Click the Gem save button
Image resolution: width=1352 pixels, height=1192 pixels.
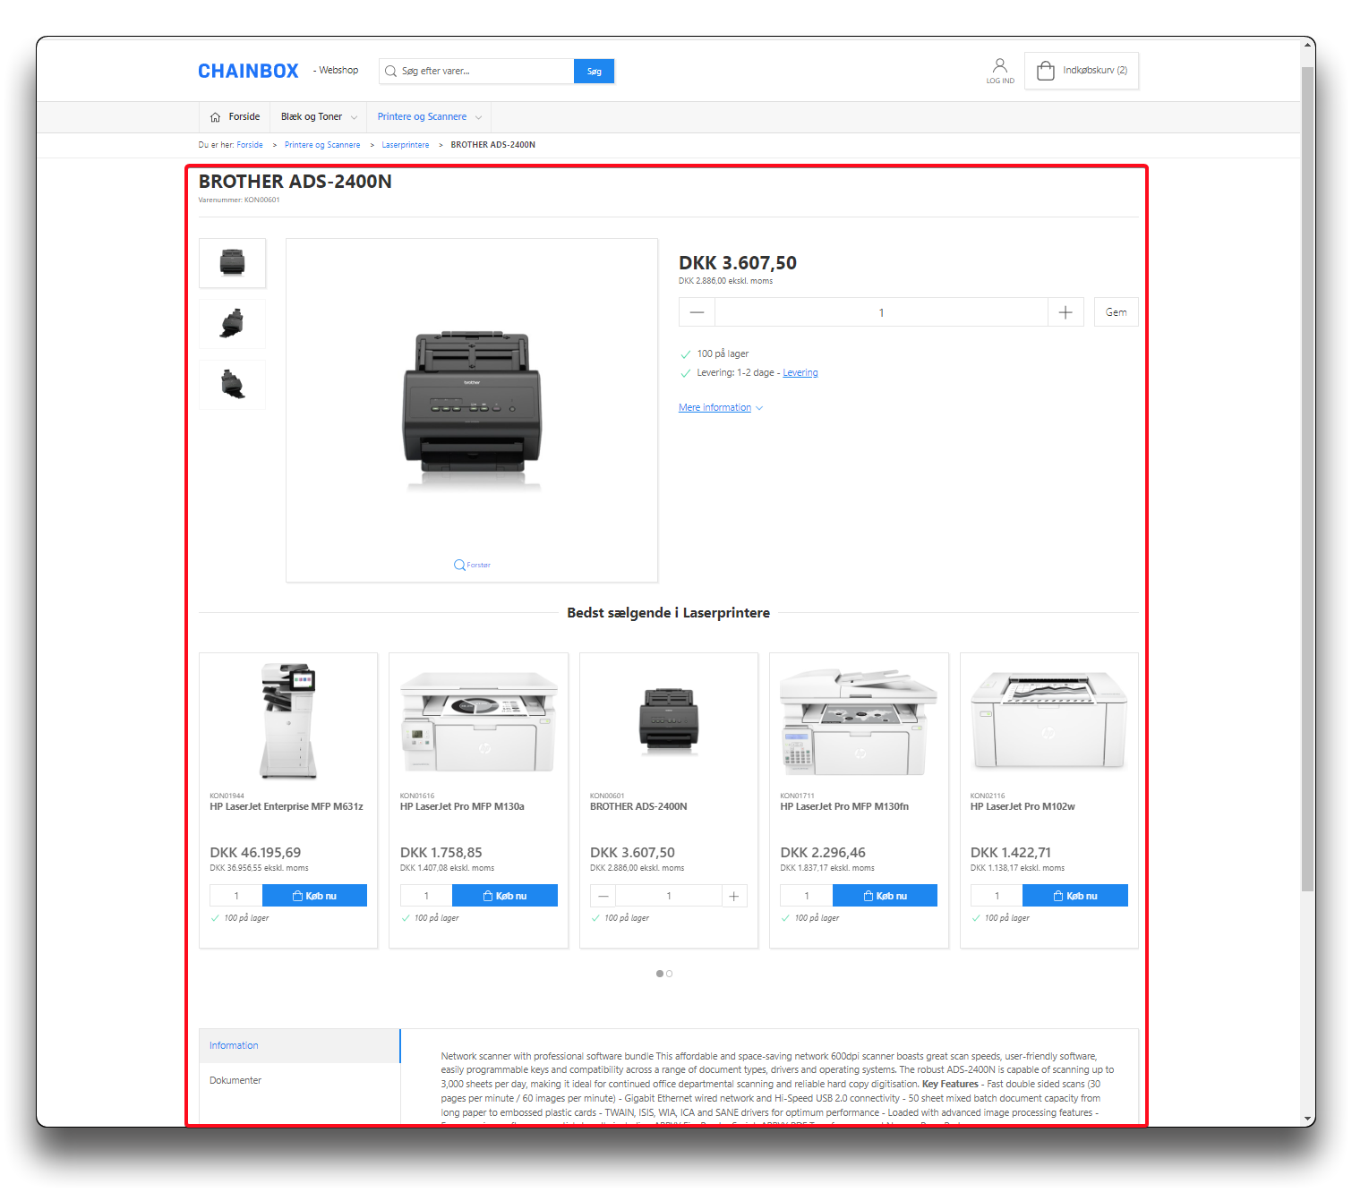click(x=1117, y=312)
